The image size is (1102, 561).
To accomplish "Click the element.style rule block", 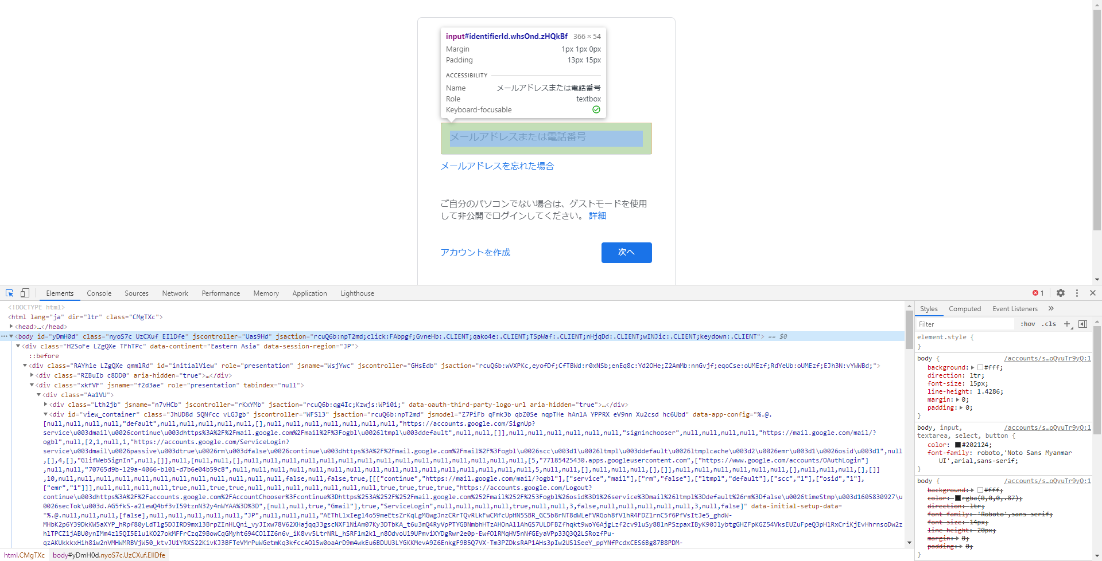I will point(1002,342).
